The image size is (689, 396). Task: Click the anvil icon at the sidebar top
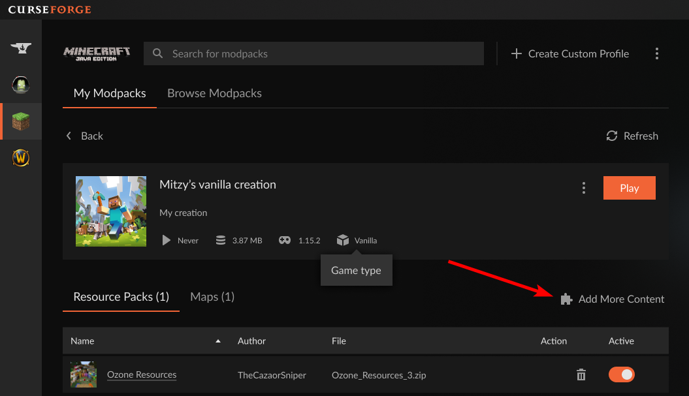coord(20,48)
